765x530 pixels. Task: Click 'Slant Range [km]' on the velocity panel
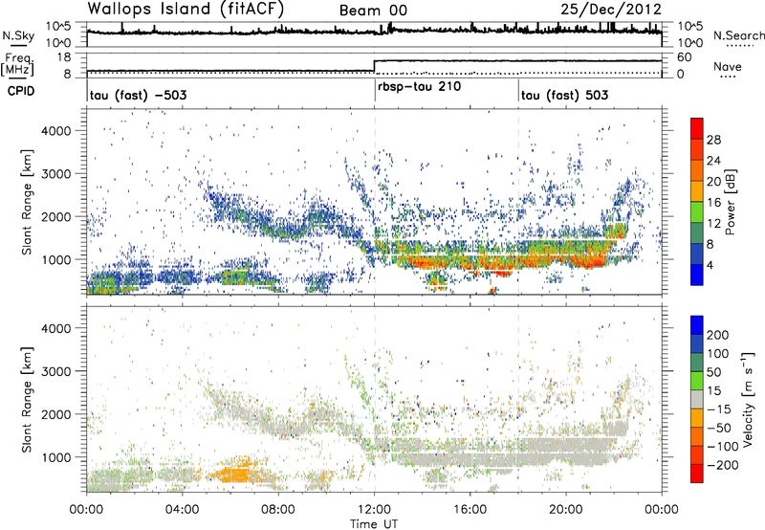[x=27, y=399]
